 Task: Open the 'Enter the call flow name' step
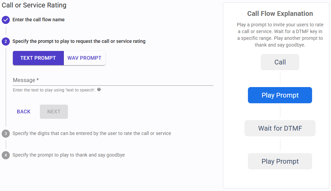pyautogui.click(x=39, y=20)
